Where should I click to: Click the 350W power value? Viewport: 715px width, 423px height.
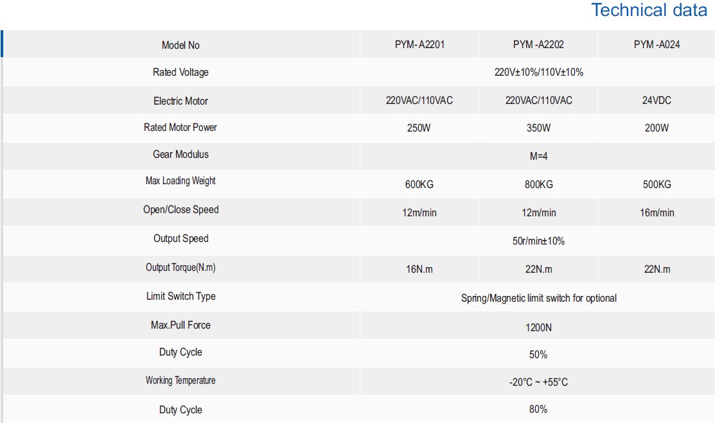538,128
